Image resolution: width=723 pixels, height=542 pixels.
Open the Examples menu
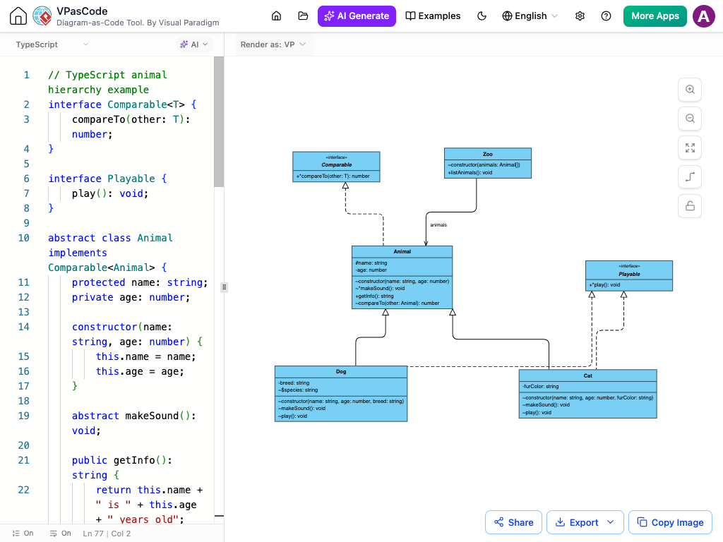(x=433, y=16)
